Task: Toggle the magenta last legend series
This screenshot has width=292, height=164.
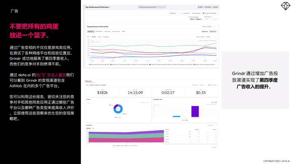Action: click(204, 65)
